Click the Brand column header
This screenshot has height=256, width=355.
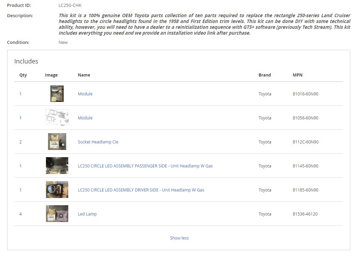tap(265, 75)
